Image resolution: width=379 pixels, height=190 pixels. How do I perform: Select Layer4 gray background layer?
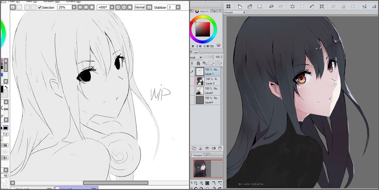pyautogui.click(x=208, y=100)
